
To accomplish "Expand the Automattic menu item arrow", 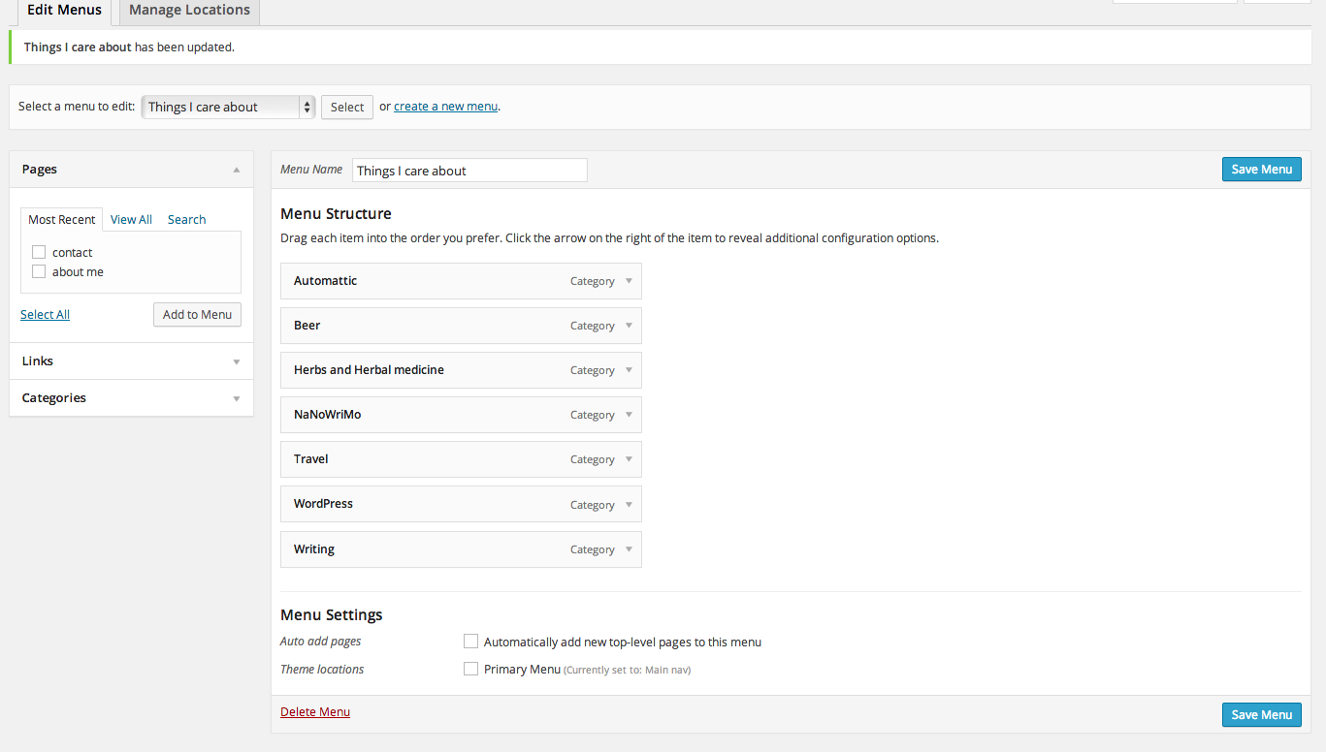I will 629,281.
